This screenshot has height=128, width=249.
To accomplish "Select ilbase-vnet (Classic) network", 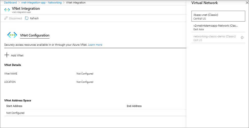I will [218, 16].
